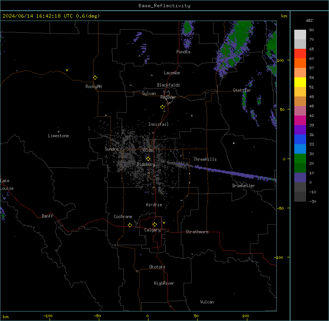329x321 pixels.
Task: Click the RedDeer city label
Action: click(x=168, y=97)
